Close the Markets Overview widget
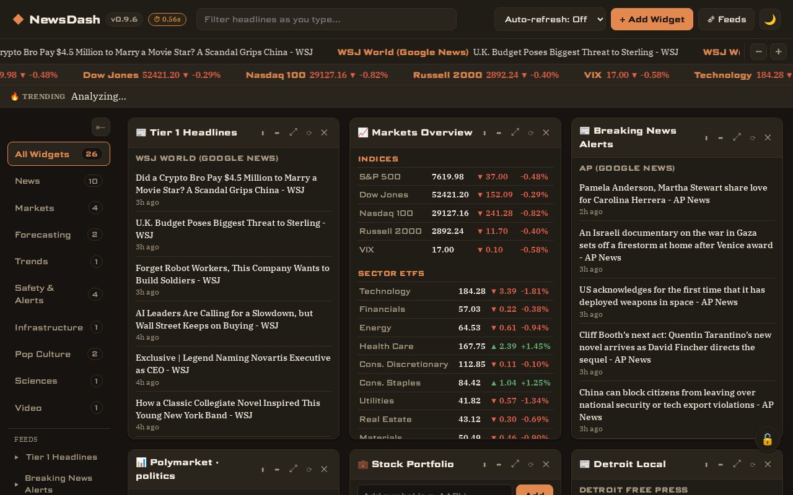The width and height of the screenshot is (793, 495). pos(546,132)
